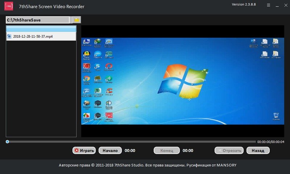Image resolution: width=290 pixels, height=174 pixels.
Task: Click the Google Chrome icon in the preview
Action: click(x=87, y=78)
